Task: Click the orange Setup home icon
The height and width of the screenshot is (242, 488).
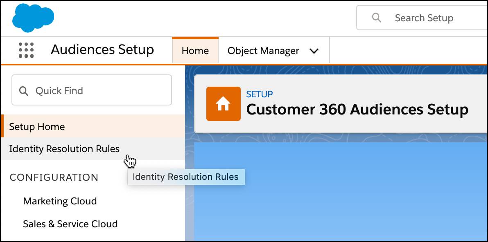Action: (x=223, y=104)
